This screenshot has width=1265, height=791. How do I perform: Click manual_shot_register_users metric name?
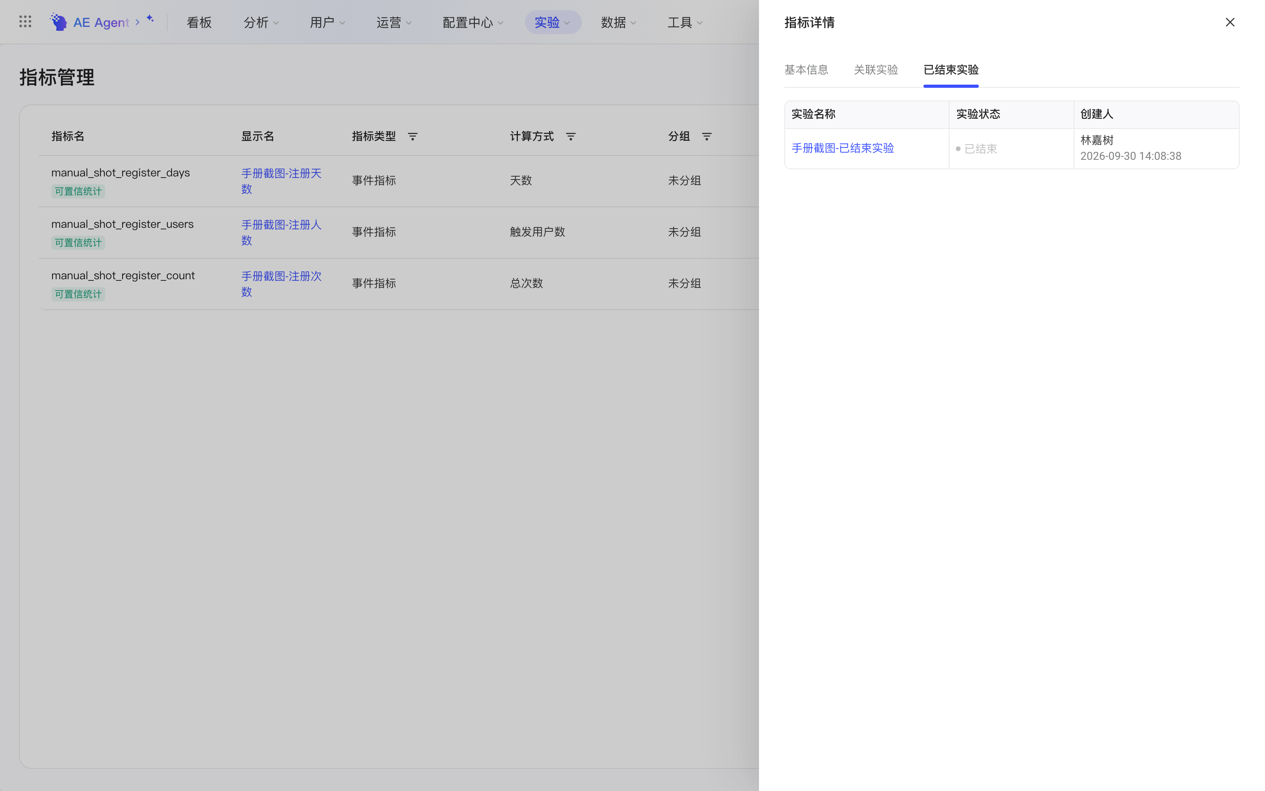point(122,224)
